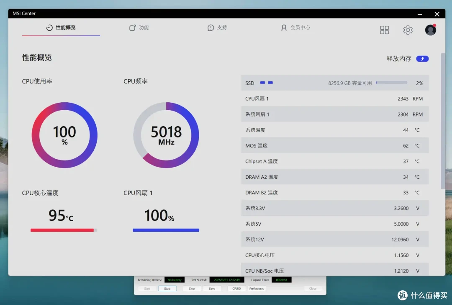Select the DRAM A2 温度 row
Viewport: 452px width, 305px height.
[x=335, y=177]
